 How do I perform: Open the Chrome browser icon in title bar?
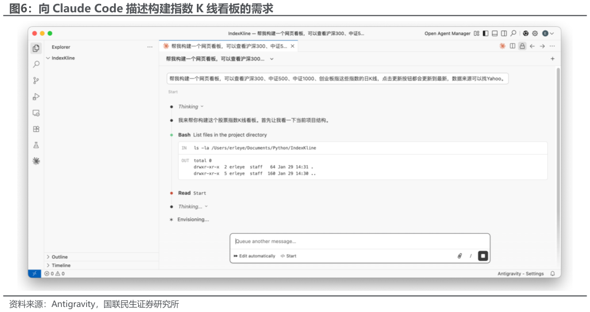coord(526,34)
